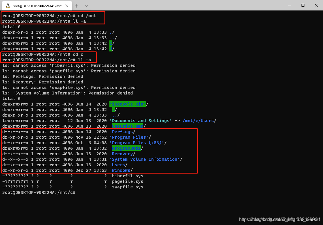Click the '$Recycle.Bin' directory name
This screenshot has width=323, height=225.
coord(128,104)
